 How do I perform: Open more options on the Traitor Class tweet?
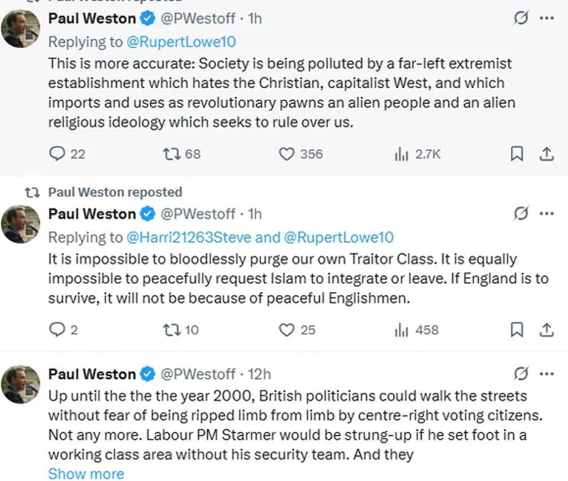pyautogui.click(x=546, y=214)
